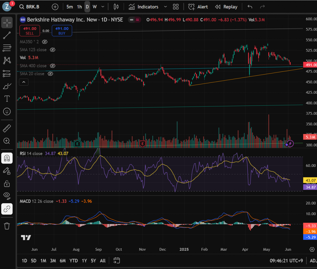Collapse the indicator legend chevron

coord(24,82)
